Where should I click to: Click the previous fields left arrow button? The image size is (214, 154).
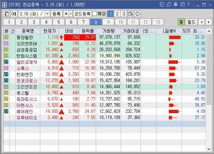click(201, 22)
